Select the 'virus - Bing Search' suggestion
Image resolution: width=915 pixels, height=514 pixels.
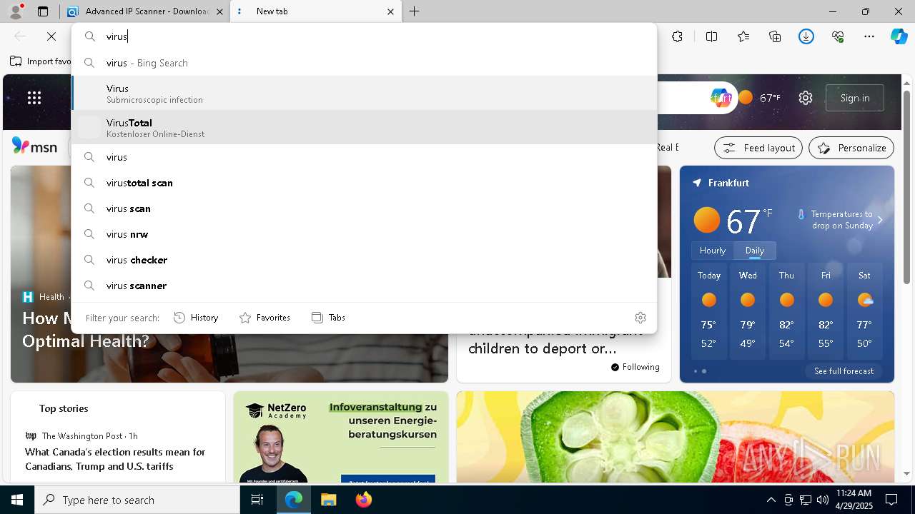(364, 63)
